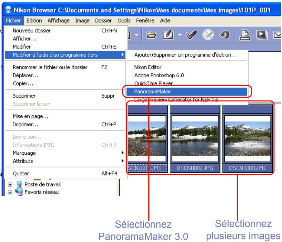The width and height of the screenshot is (282, 242).
Task: Click the slideshow play toolbar icon
Action: 262,35
